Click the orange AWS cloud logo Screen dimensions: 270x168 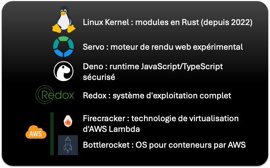pyautogui.click(x=36, y=132)
